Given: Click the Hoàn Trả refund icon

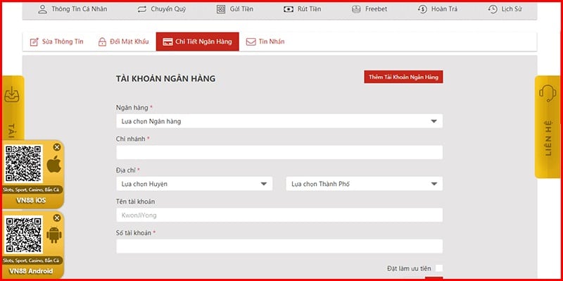Looking at the screenshot, I should [x=422, y=9].
